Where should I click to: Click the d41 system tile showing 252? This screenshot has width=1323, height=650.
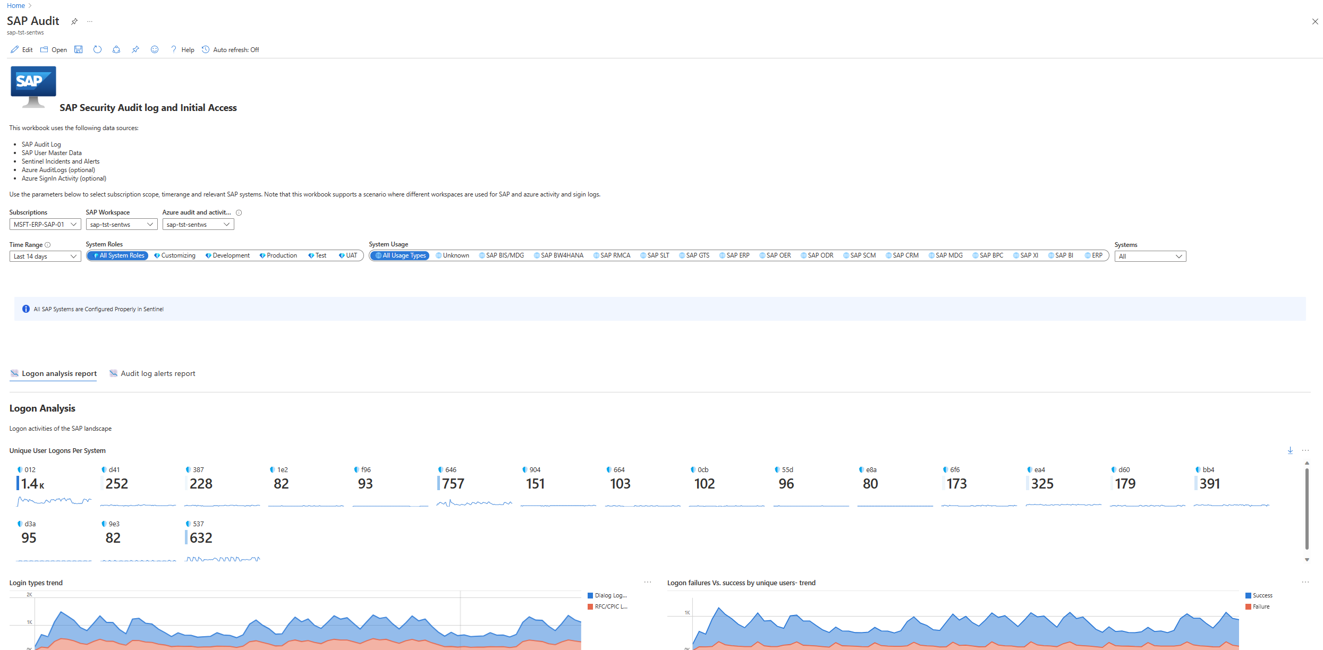[138, 486]
